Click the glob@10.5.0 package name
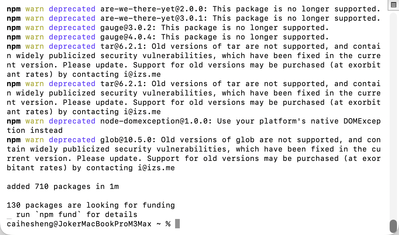This screenshot has width=399, height=235. [128, 140]
